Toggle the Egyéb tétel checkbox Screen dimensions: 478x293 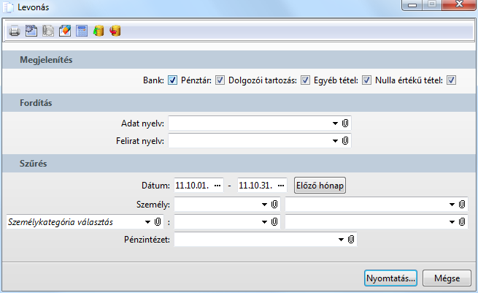[x=366, y=80]
